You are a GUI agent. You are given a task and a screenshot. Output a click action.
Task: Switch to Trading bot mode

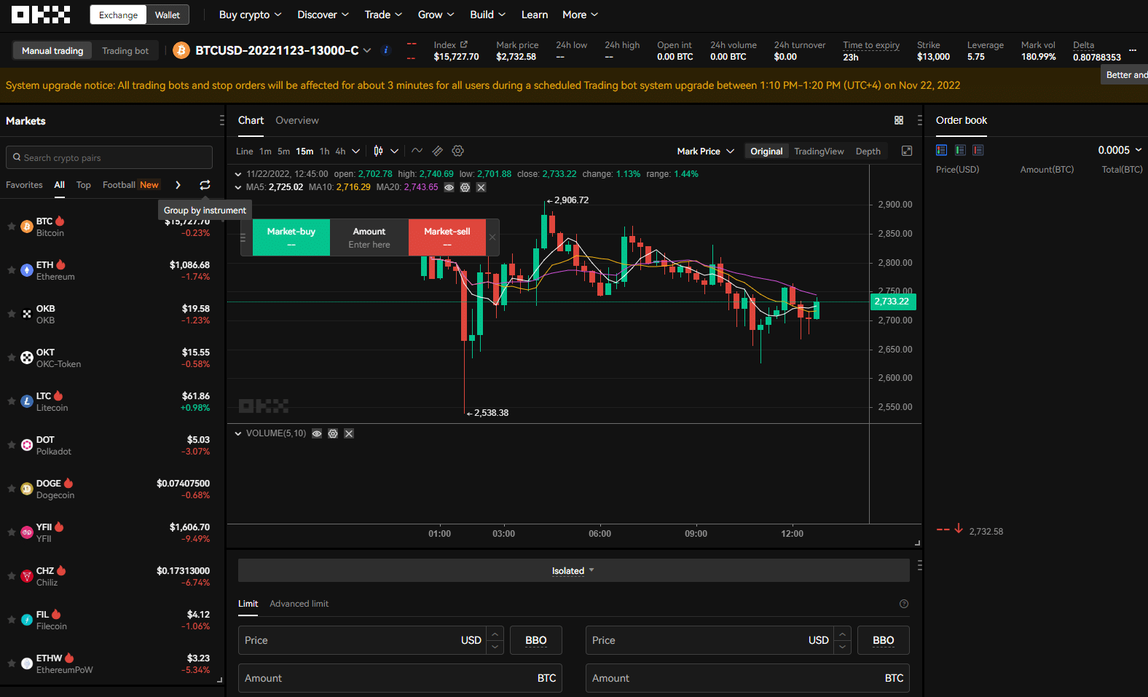click(125, 50)
